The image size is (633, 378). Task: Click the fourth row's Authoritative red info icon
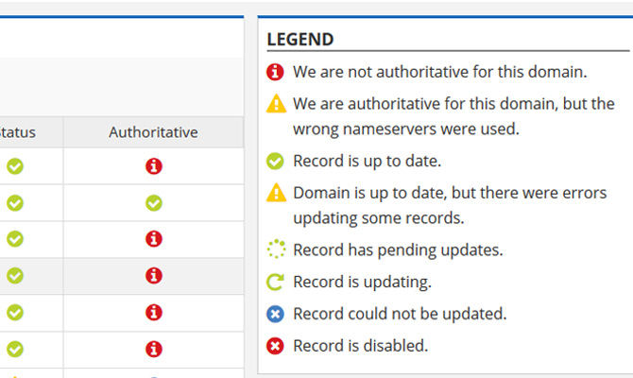coord(153,276)
